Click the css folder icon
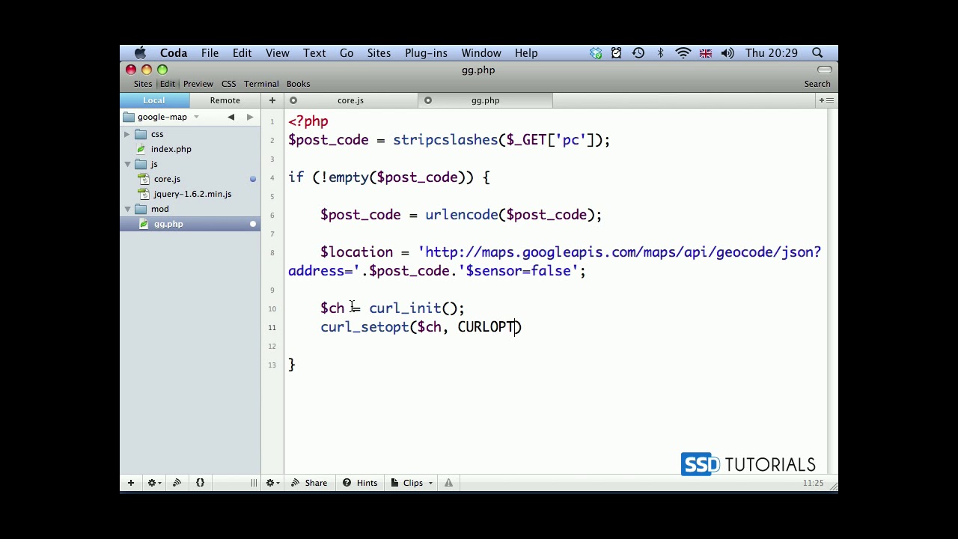Image resolution: width=958 pixels, height=539 pixels. click(141, 134)
